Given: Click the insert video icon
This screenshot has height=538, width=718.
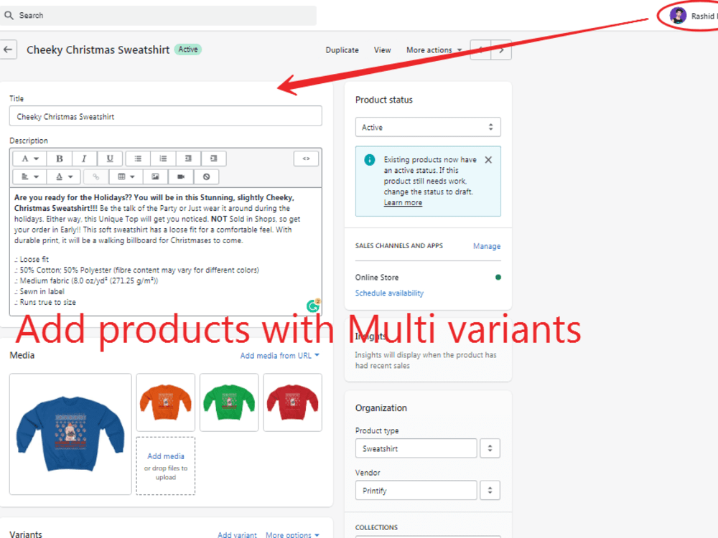Looking at the screenshot, I should pos(181,176).
